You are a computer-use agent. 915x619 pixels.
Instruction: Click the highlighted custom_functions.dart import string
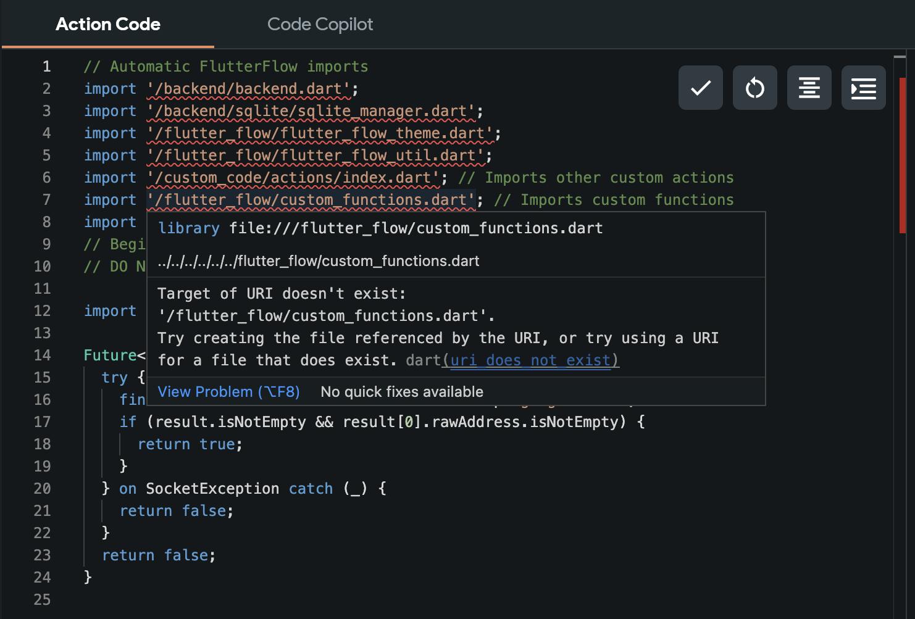tap(311, 200)
